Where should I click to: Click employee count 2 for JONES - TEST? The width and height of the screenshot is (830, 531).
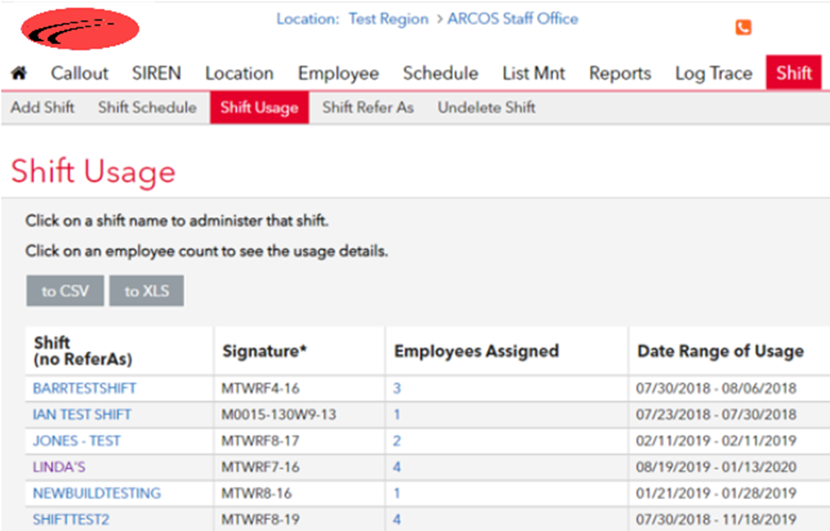(397, 441)
